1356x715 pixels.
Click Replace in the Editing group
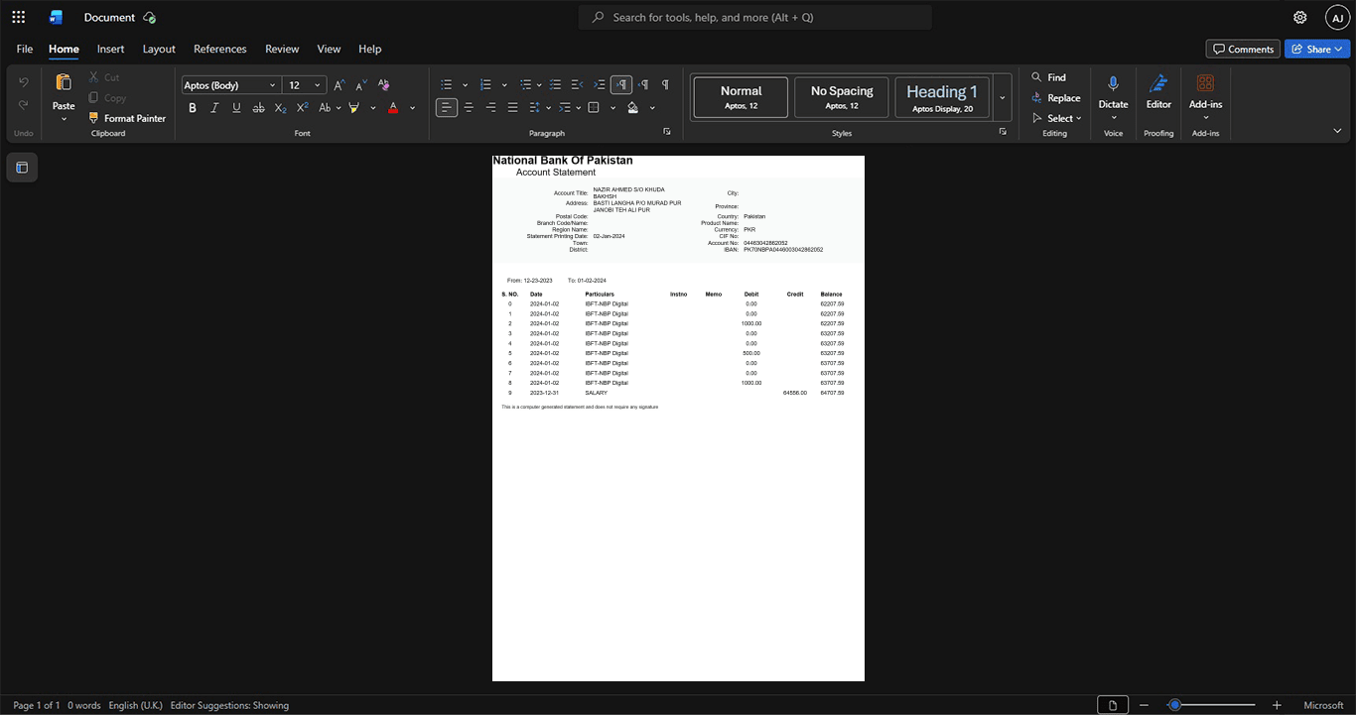(x=1056, y=97)
